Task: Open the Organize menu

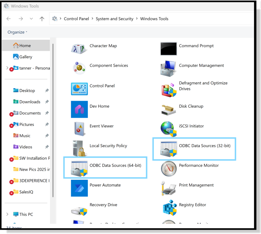Action: (17, 32)
